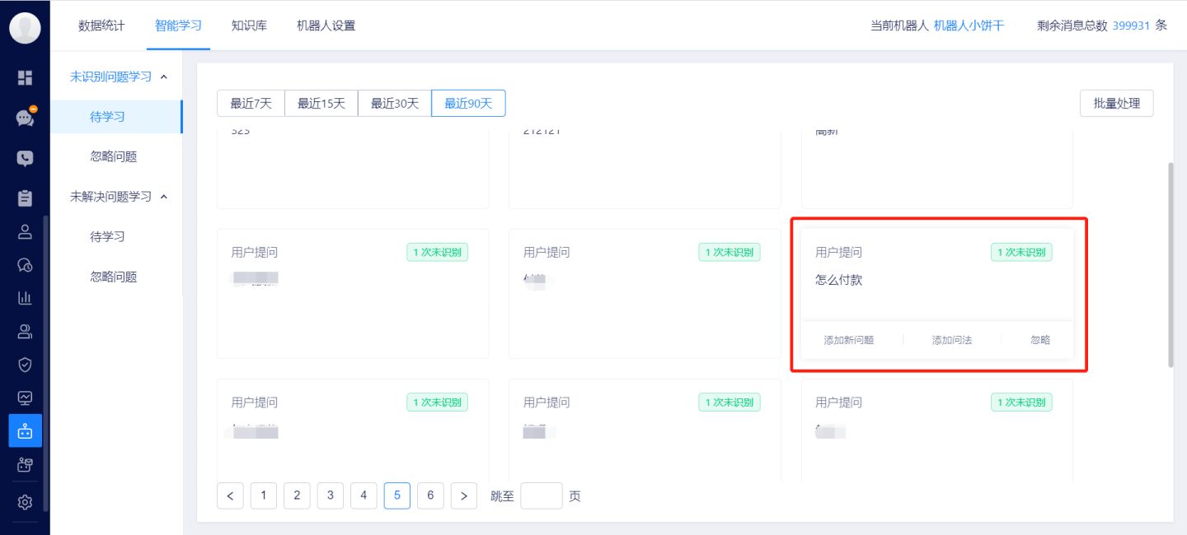Open the clipboard tickets icon in sidebar
Viewport: 1187px width, 535px height.
pyautogui.click(x=25, y=198)
